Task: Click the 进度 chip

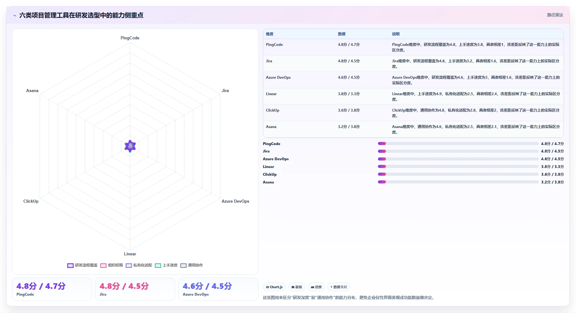Action: click(316, 287)
